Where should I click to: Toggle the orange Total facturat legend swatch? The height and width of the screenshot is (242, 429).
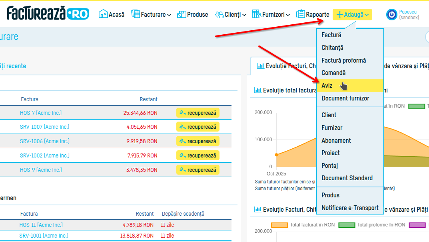coord(279,225)
